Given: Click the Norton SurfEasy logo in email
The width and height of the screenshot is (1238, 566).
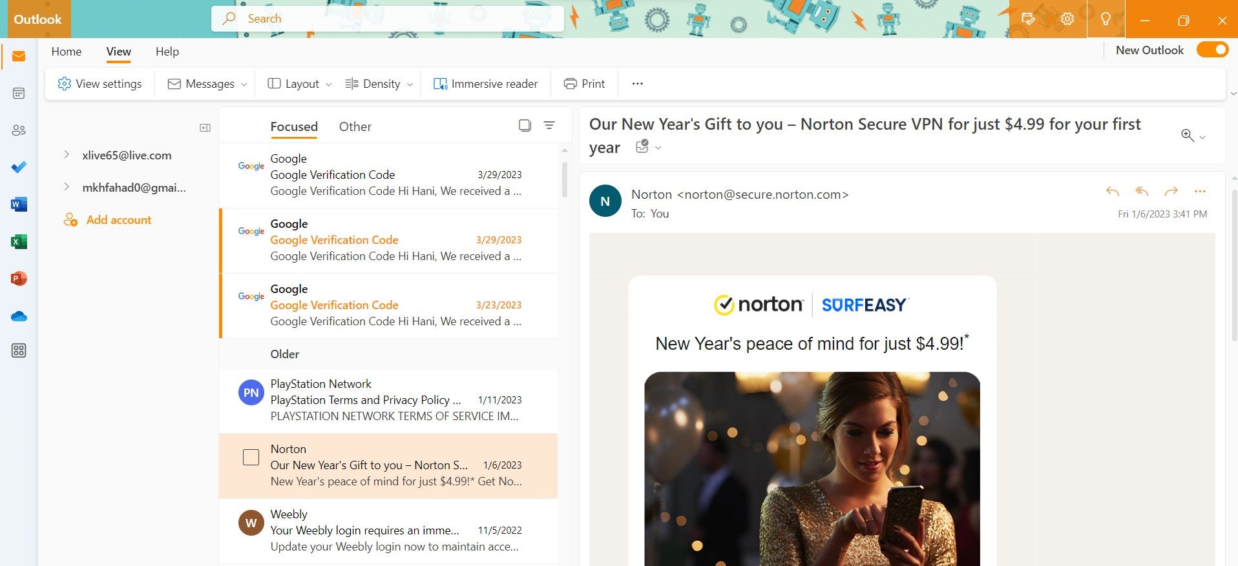Looking at the screenshot, I should coord(812,304).
